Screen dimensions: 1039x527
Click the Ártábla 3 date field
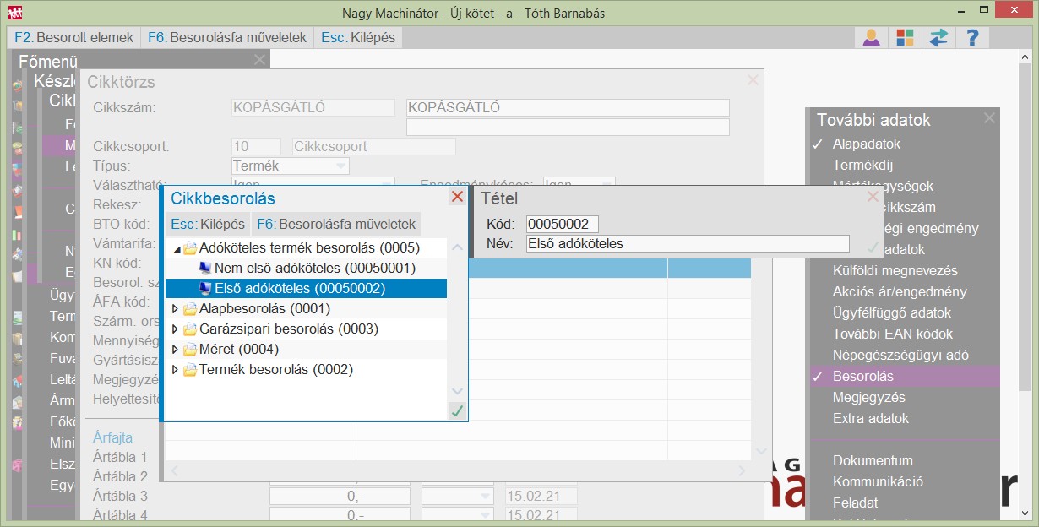tap(541, 497)
